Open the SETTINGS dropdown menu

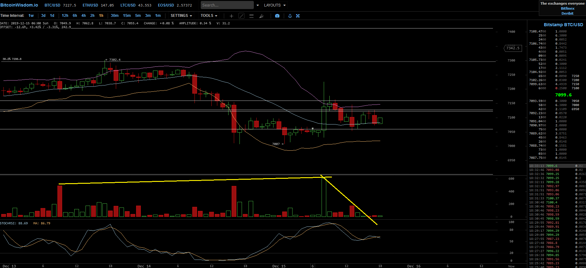point(181,16)
